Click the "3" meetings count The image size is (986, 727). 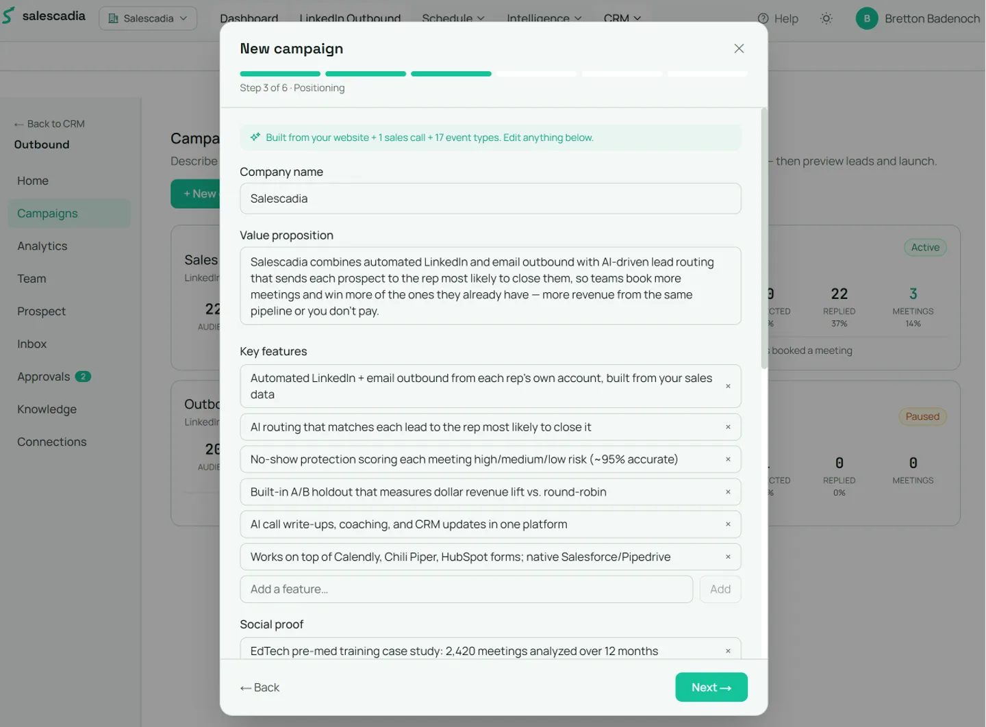[x=913, y=294]
